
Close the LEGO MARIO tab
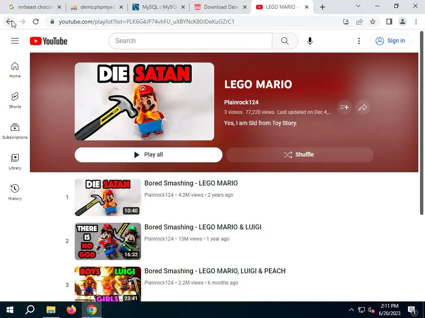(x=307, y=7)
